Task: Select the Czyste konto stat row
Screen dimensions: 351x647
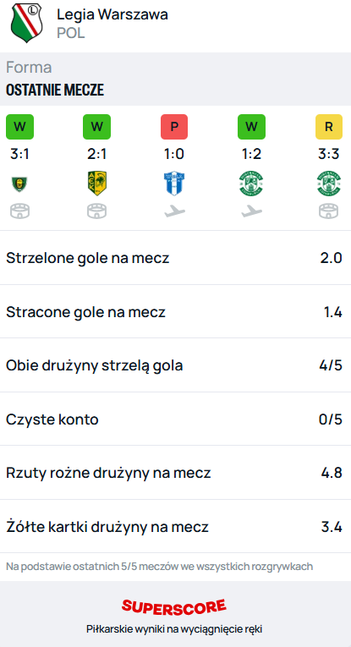Action: (x=175, y=419)
